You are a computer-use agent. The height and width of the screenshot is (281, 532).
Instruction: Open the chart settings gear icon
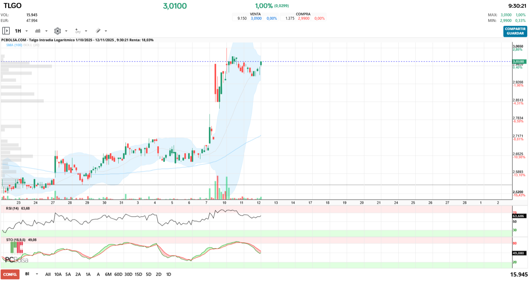[57, 31]
